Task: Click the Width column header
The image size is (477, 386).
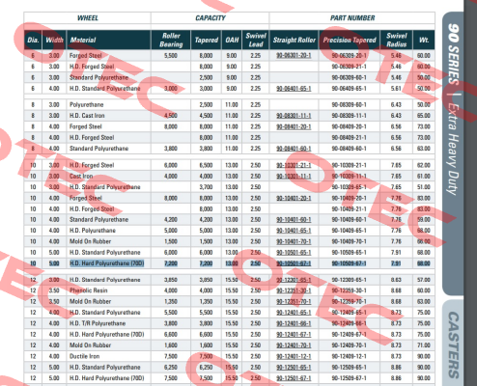Action: pos(54,41)
